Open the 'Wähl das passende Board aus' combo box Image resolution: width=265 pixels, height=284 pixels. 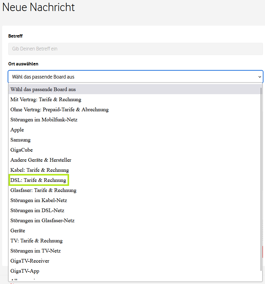[x=135, y=77]
